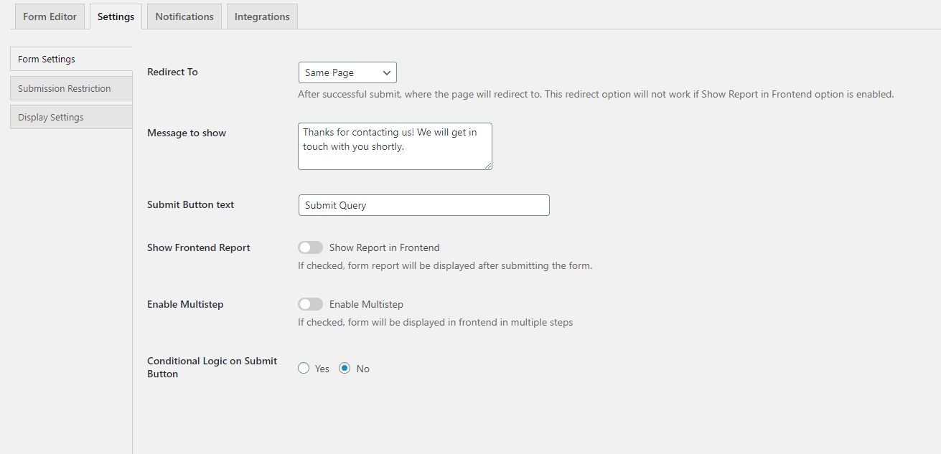Enable the Show Report in Frontend toggle
Screen dimensions: 941x454
(x=310, y=247)
